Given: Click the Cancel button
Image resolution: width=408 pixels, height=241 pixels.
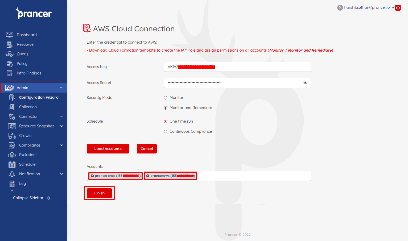Looking at the screenshot, I should [147, 149].
